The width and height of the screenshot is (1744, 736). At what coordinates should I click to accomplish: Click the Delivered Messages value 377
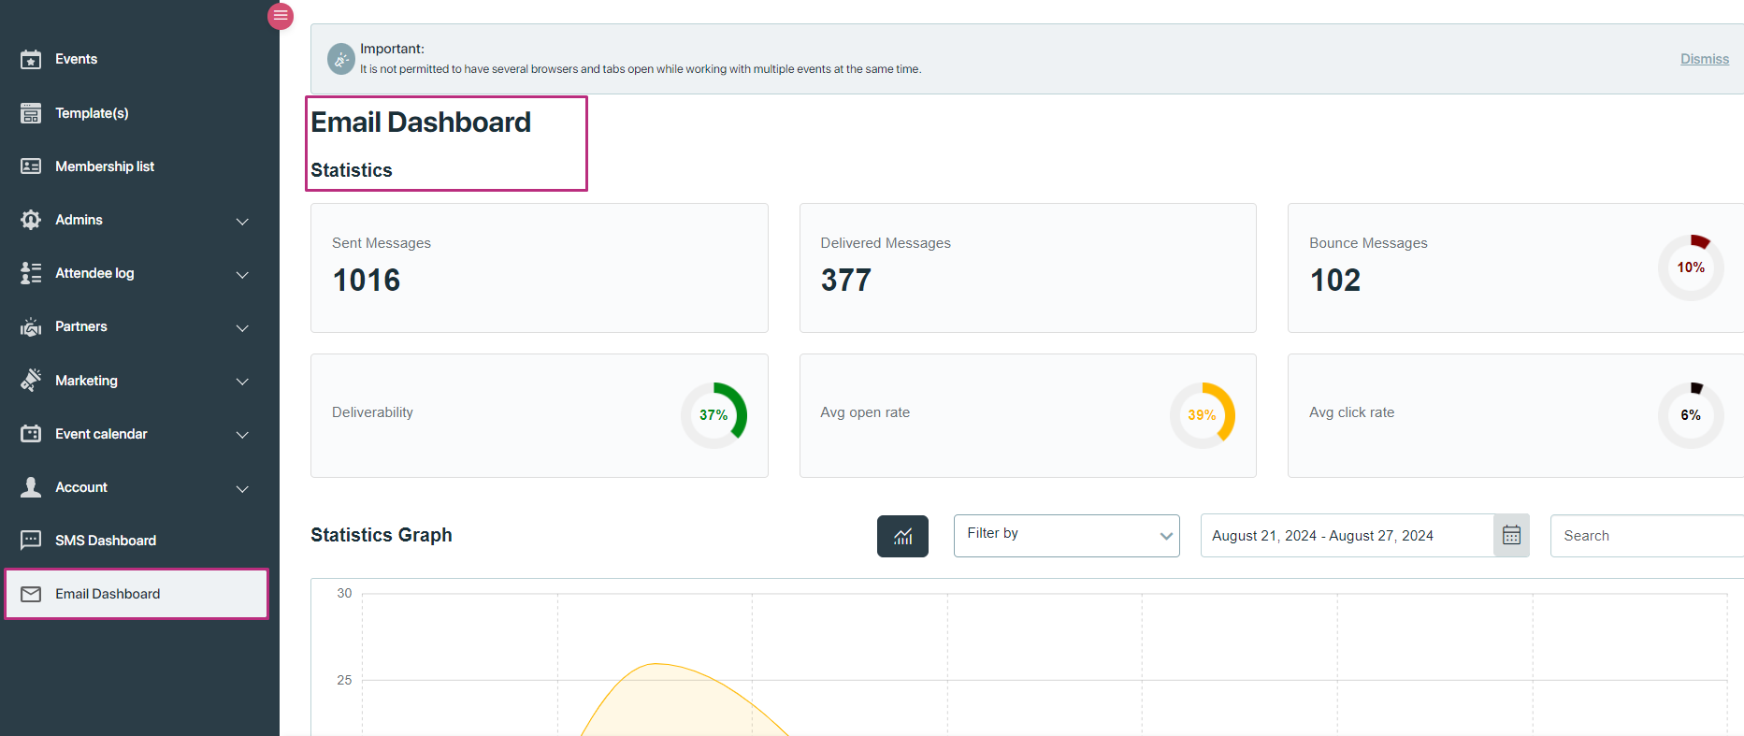coord(846,281)
